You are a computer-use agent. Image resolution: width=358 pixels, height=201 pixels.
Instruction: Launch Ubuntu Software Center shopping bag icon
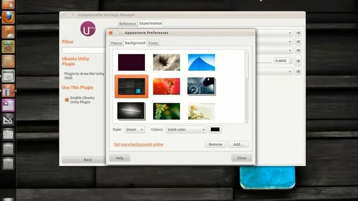tap(8, 46)
